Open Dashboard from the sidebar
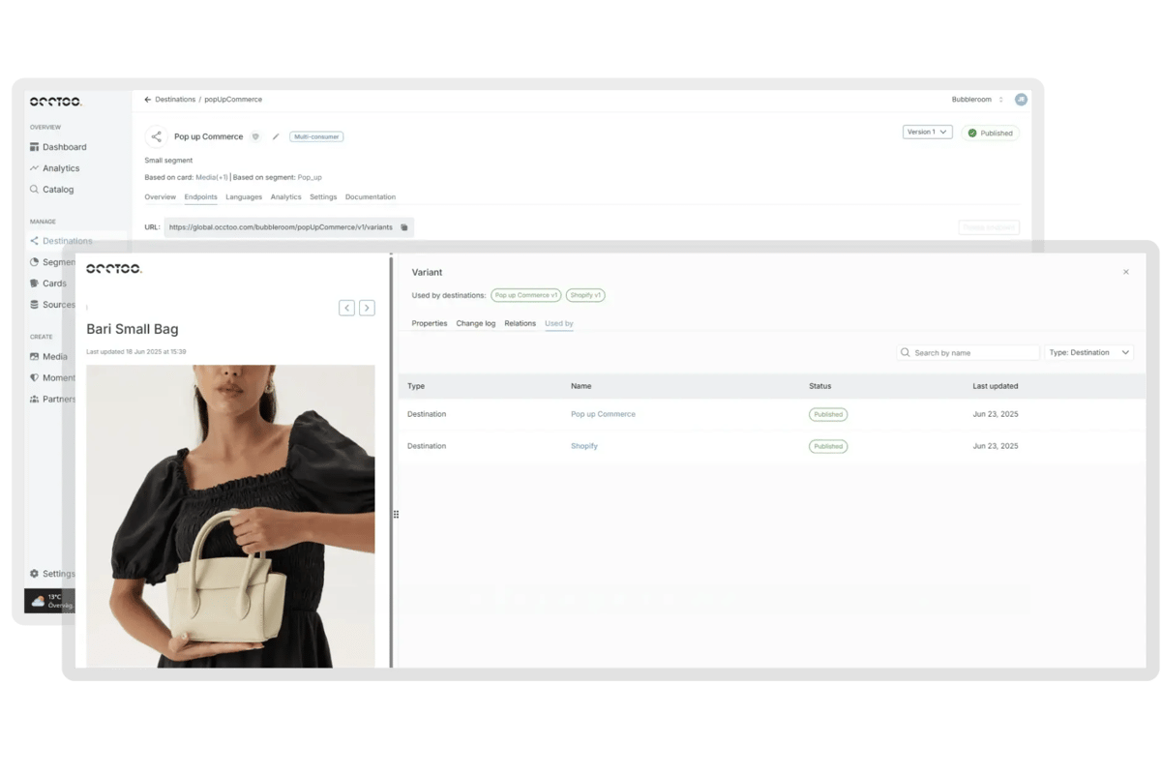Viewport: 1161px width, 774px height. point(64,147)
